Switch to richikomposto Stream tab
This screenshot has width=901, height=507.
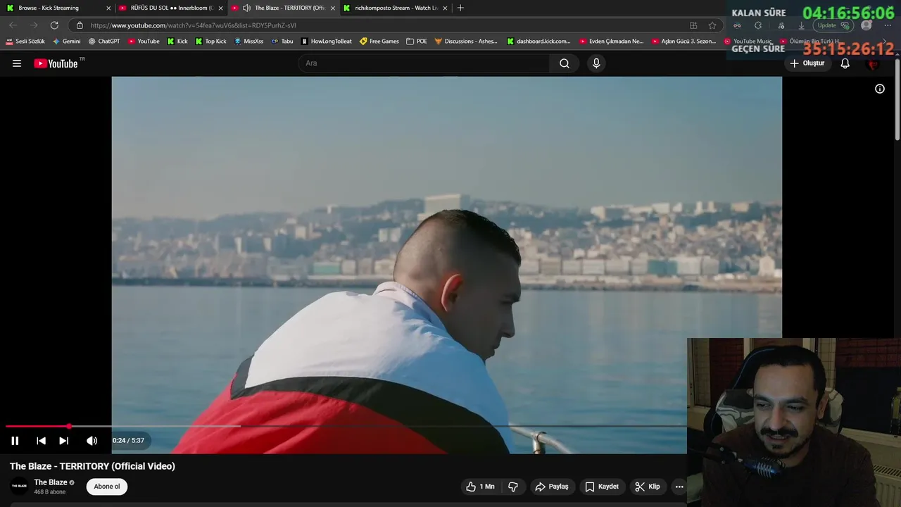point(396,8)
